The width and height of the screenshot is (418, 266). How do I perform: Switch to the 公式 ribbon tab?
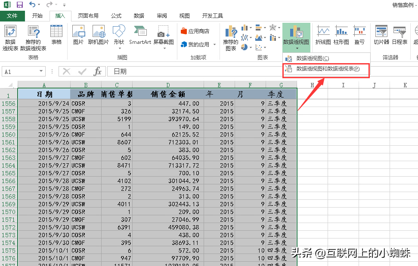point(116,16)
